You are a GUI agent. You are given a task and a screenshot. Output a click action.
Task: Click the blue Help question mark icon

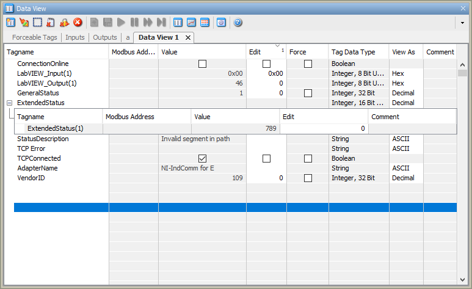(238, 23)
